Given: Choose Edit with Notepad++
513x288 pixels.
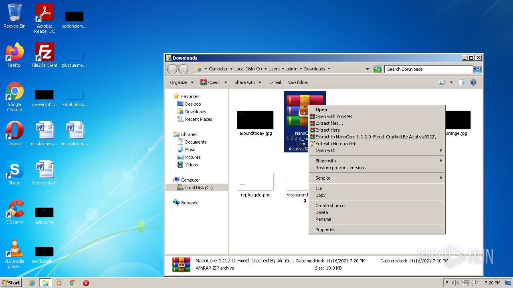Looking at the screenshot, I should [x=377, y=144].
